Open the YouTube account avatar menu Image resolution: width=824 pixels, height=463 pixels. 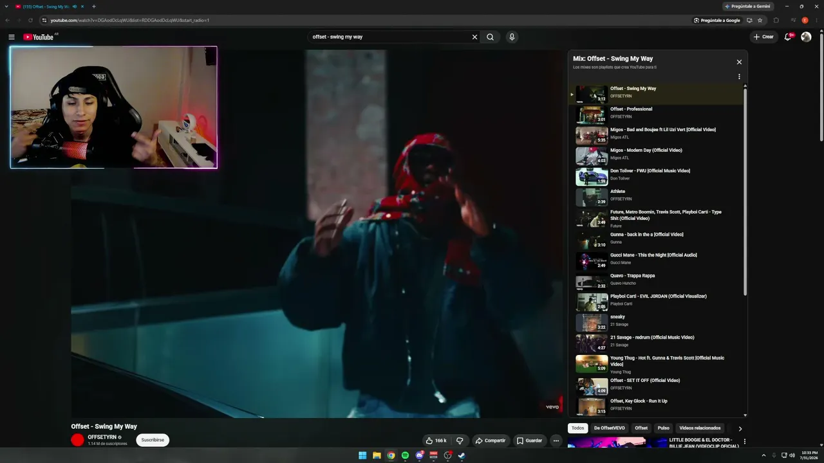point(806,37)
